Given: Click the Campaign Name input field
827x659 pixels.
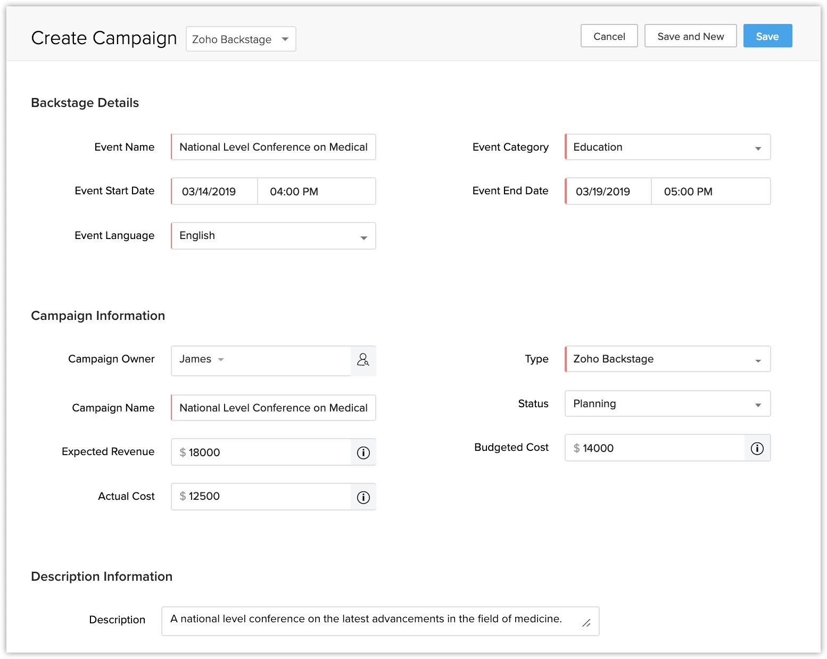Looking at the screenshot, I should (x=273, y=408).
